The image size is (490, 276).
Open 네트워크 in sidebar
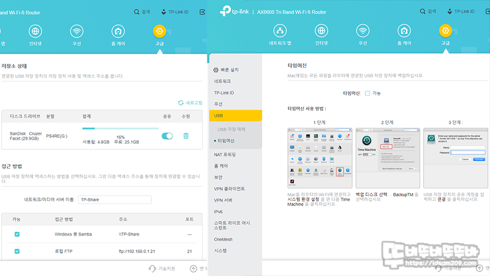click(x=223, y=81)
